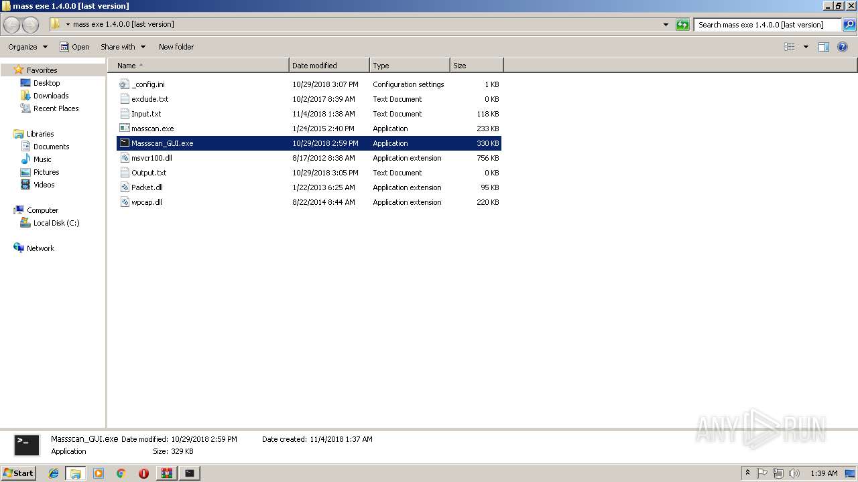
Task: Create a New folder
Action: coord(176,47)
